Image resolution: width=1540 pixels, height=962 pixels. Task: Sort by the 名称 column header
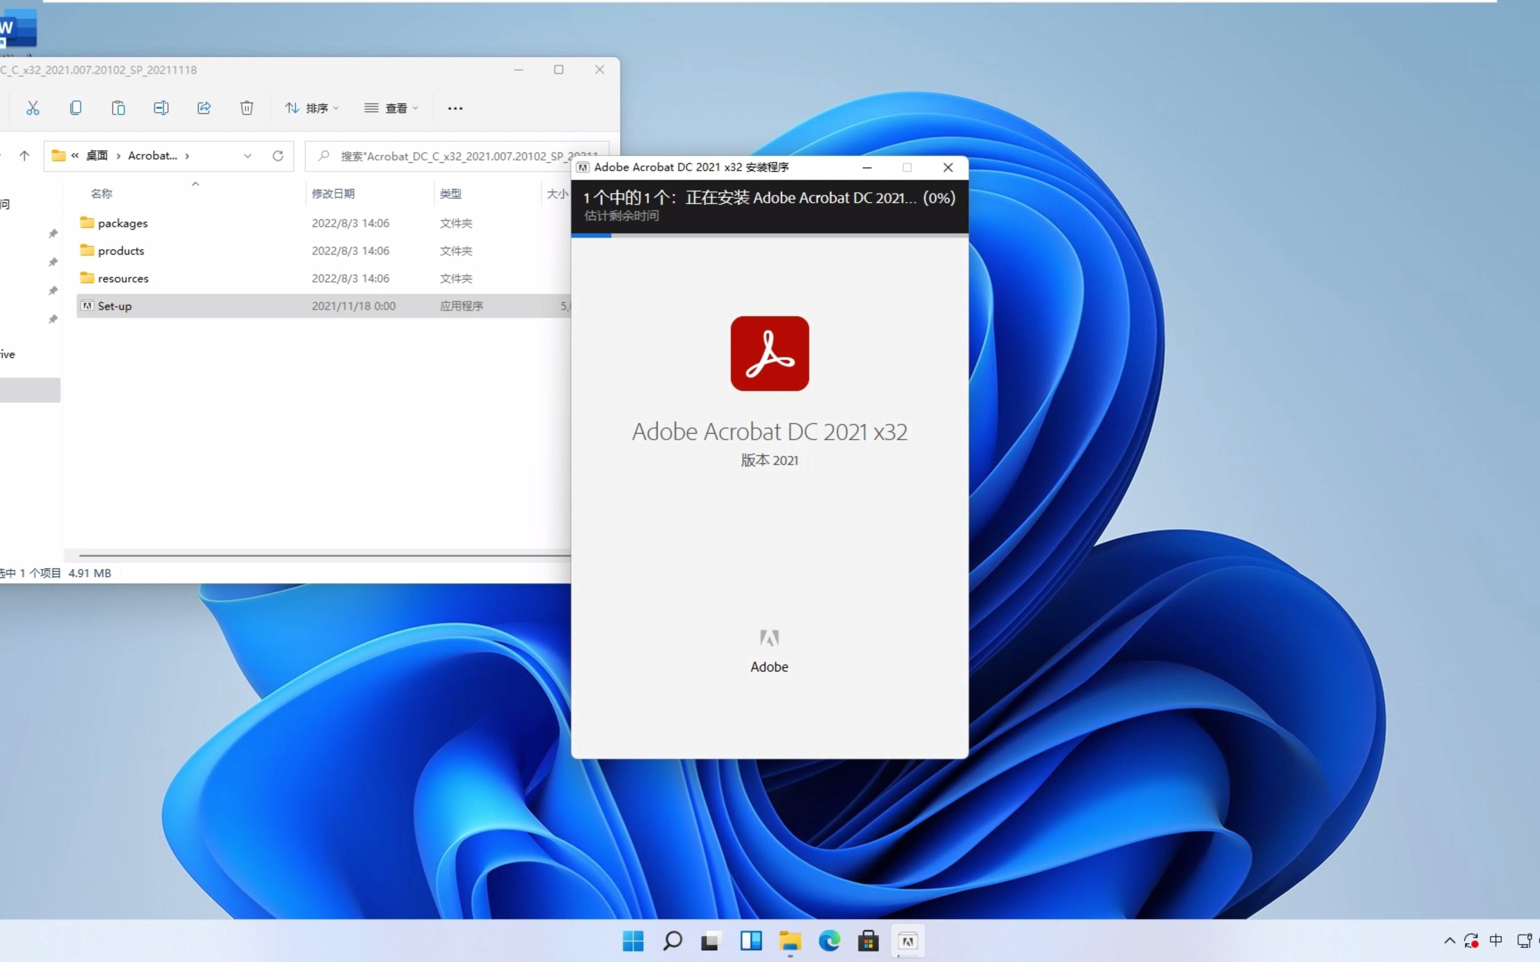point(102,194)
